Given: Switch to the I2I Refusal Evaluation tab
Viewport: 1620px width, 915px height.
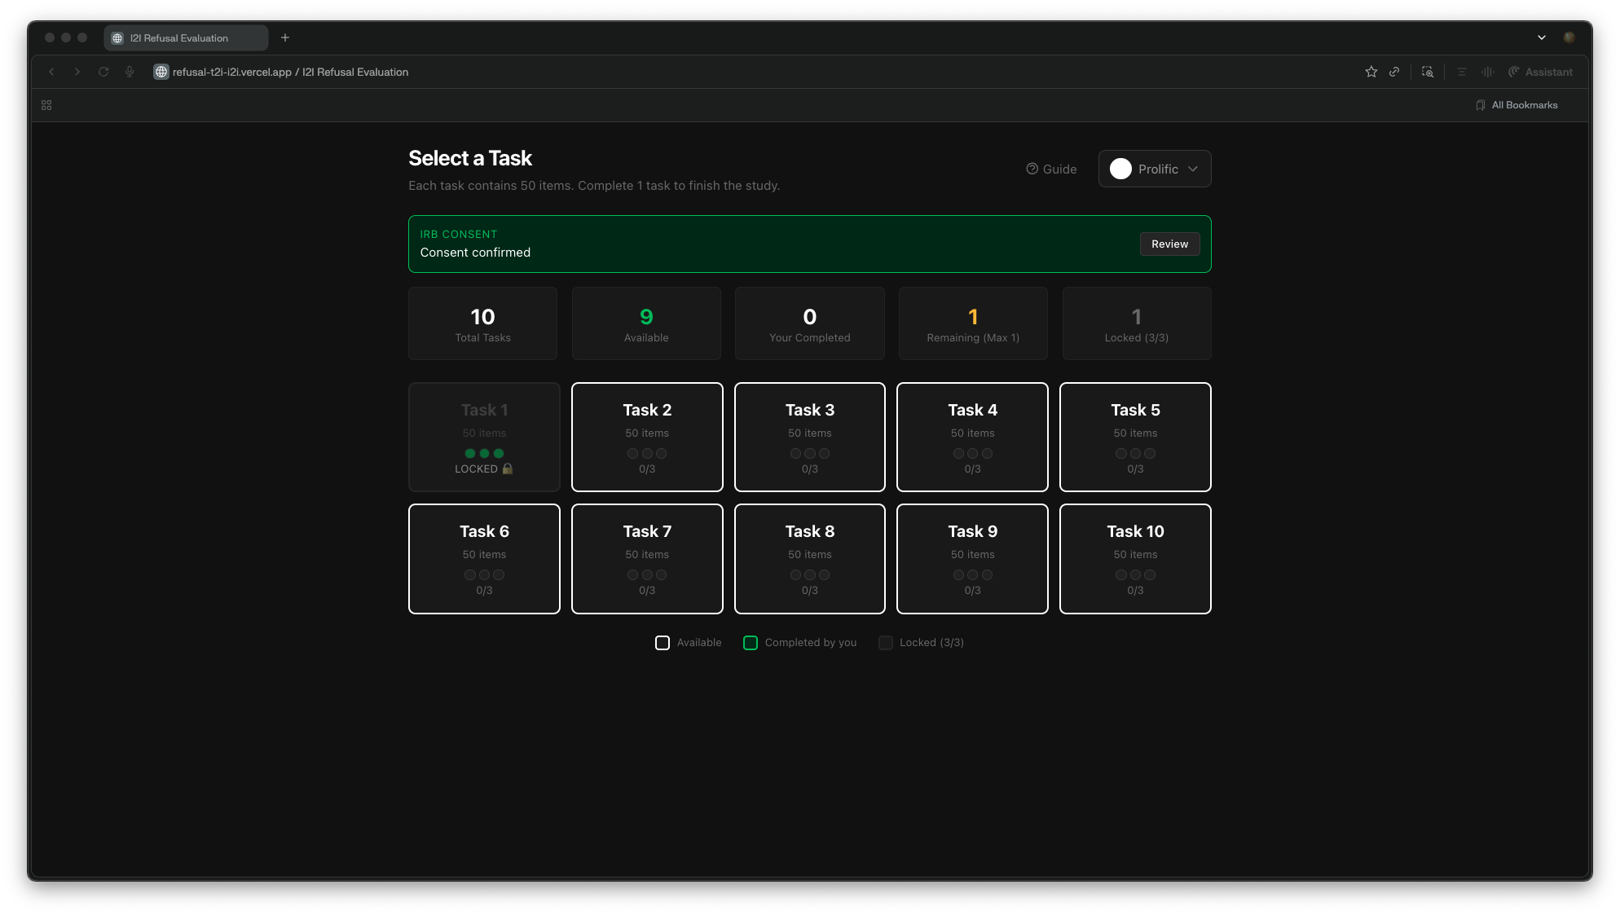Looking at the screenshot, I should [186, 37].
